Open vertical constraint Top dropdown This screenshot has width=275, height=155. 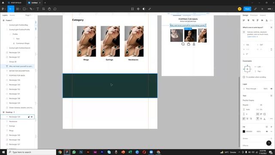258,71
